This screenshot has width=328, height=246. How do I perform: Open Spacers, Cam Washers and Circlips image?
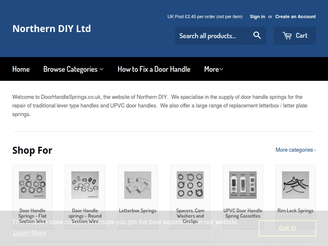[190, 185]
